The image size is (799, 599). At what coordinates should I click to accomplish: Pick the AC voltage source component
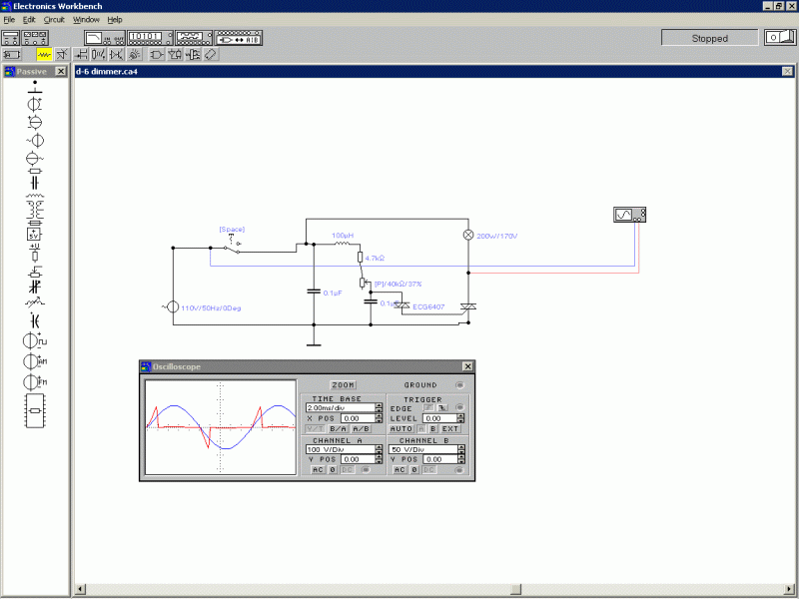(35, 140)
